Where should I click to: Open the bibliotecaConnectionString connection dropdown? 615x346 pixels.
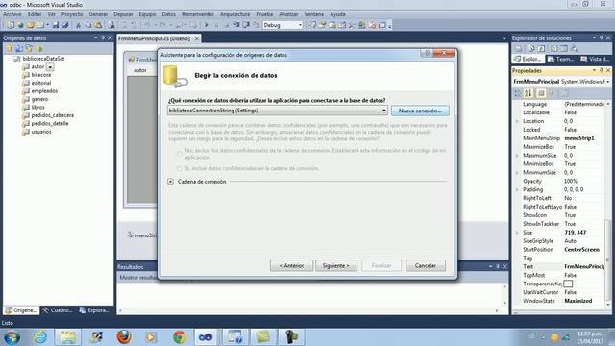tap(384, 111)
